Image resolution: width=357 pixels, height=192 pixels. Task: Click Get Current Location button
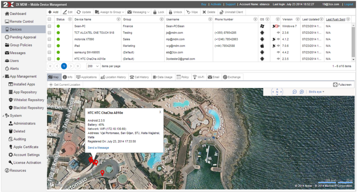click(64, 85)
